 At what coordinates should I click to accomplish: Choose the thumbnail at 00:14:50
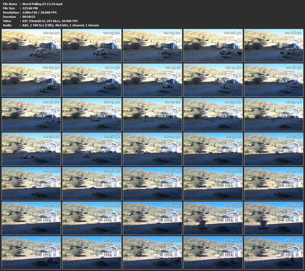coord(213,80)
